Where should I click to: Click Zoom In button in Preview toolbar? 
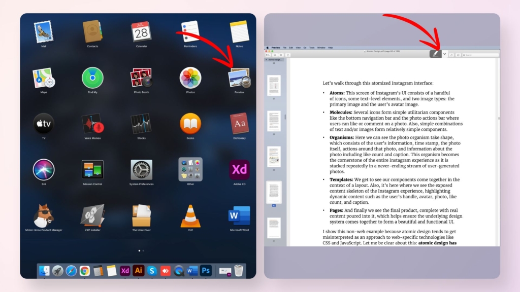281,55
